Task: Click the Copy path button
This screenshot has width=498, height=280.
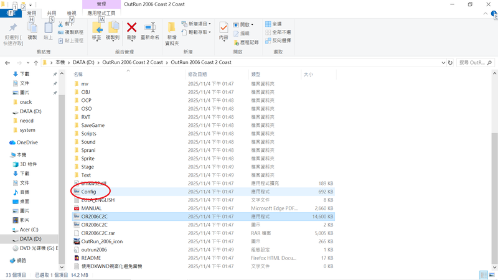Action: [71, 32]
